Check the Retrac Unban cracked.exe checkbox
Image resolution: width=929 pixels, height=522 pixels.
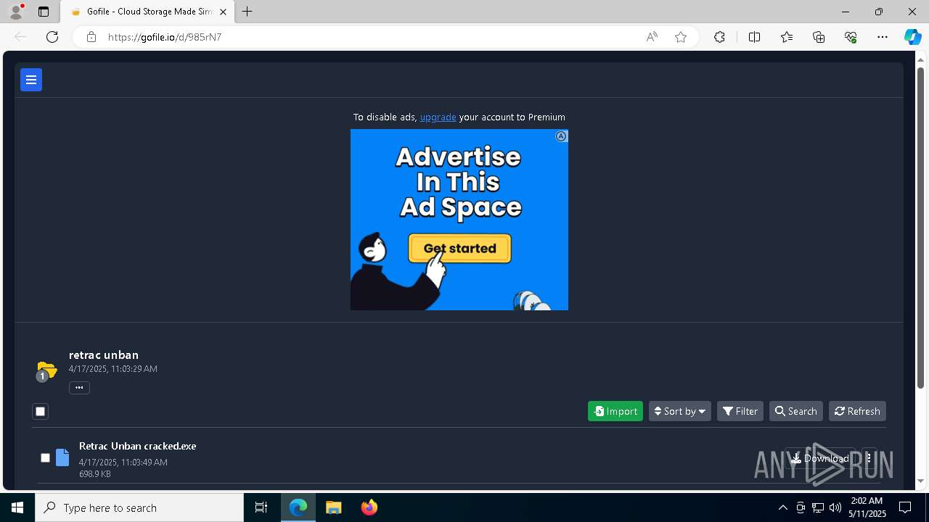[45, 457]
